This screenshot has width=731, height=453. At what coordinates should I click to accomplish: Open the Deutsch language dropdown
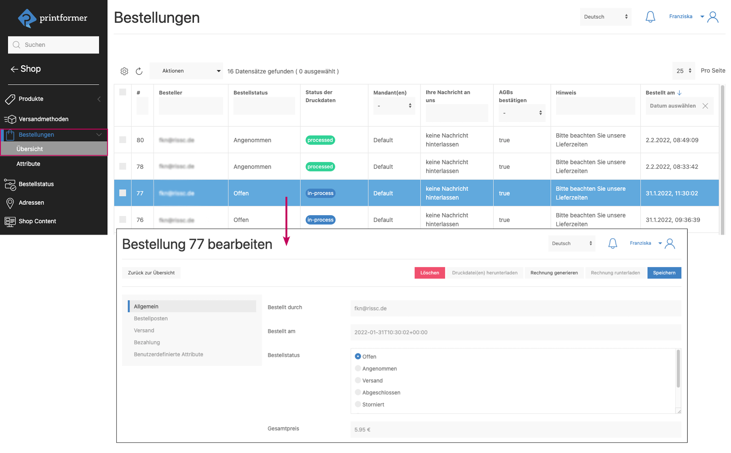point(606,16)
